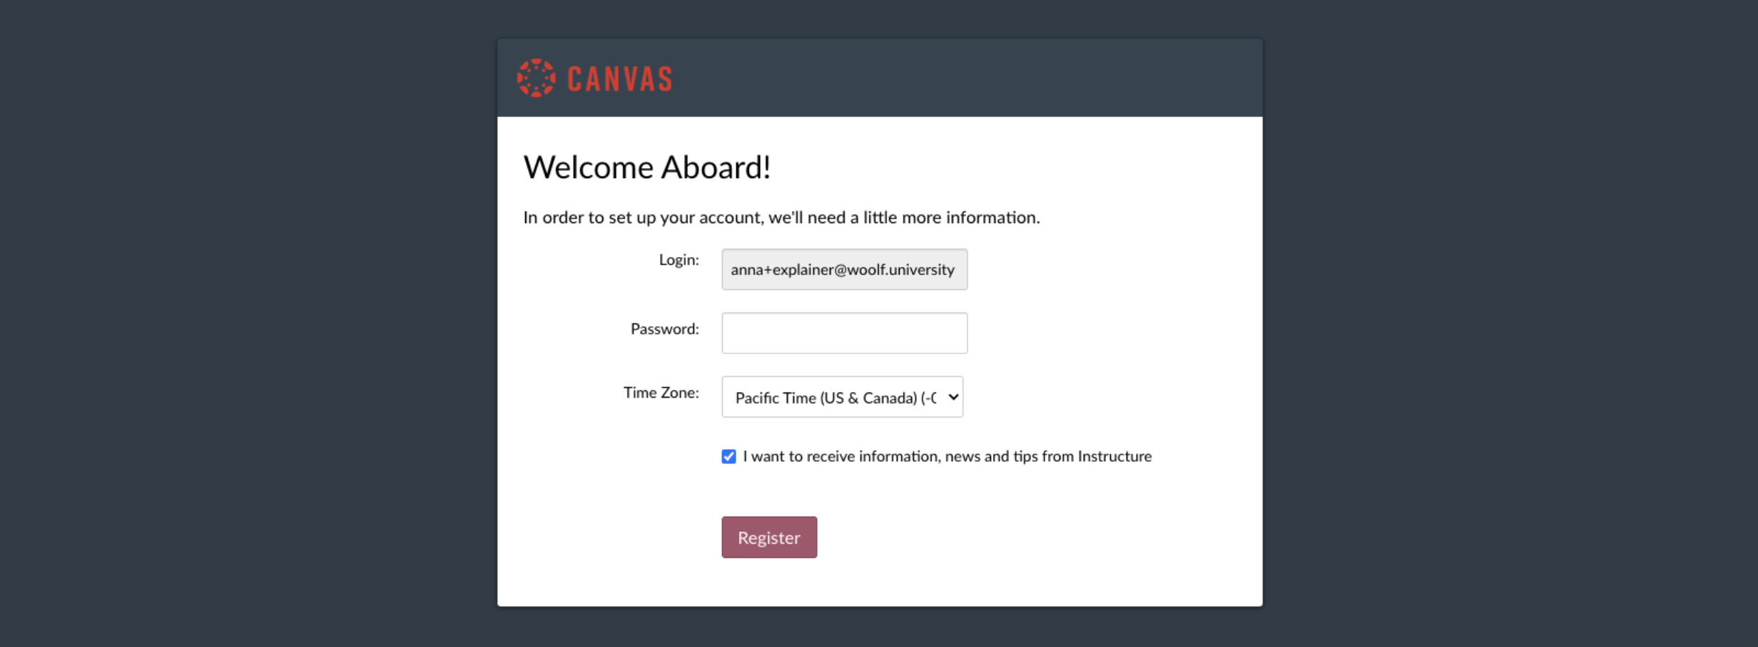The image size is (1758, 647).
Task: Click the anna+explainer@woolf.university address text
Action: pyautogui.click(x=842, y=270)
